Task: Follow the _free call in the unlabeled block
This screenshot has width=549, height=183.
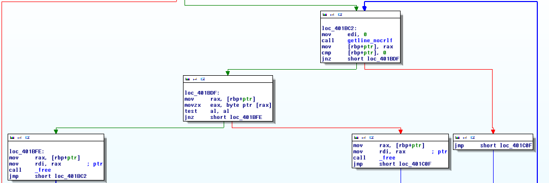Action: (x=387, y=158)
